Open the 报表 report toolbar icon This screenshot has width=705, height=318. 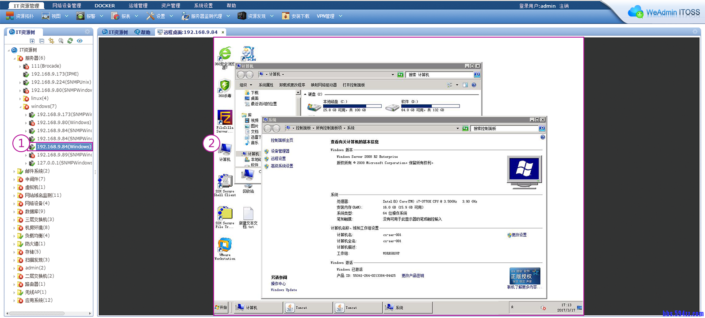115,16
